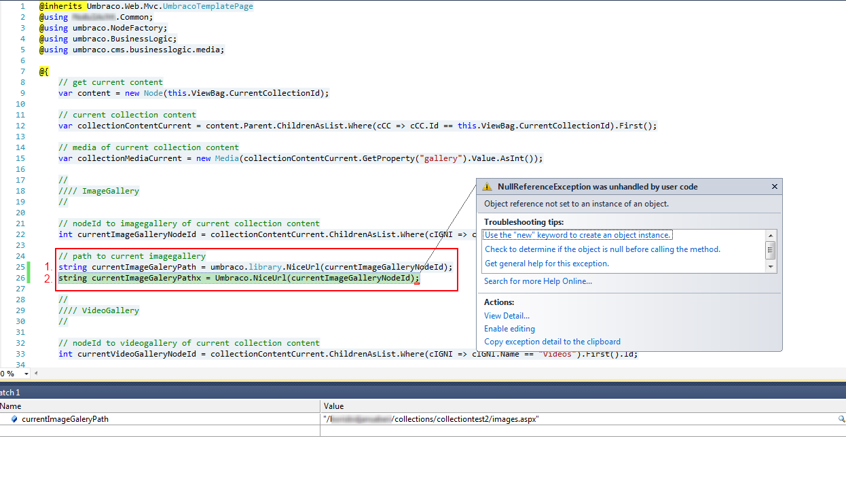This screenshot has width=846, height=502.
Task: Close the NullReferenceException popup
Action: (775, 187)
